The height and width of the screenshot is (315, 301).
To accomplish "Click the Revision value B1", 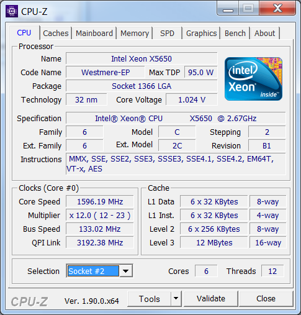I will pyautogui.click(x=267, y=145).
